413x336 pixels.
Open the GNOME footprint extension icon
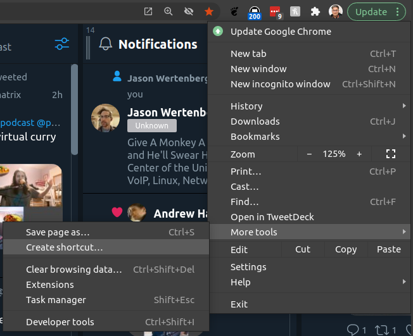click(x=234, y=11)
